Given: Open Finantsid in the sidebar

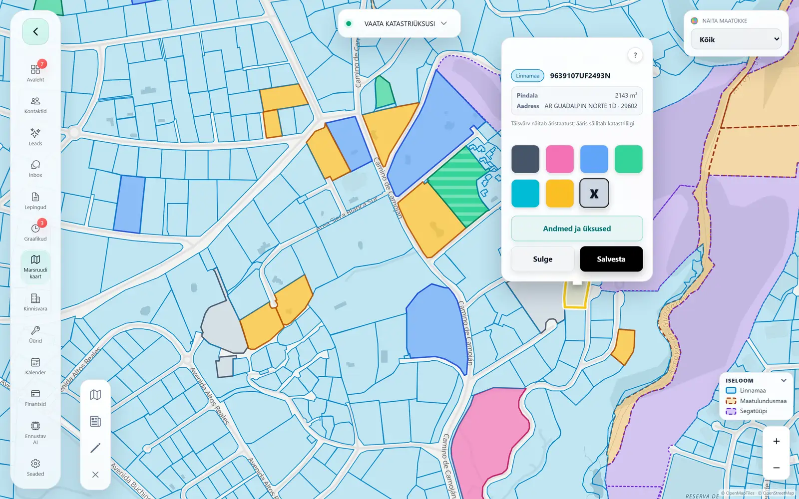Looking at the screenshot, I should pyautogui.click(x=35, y=398).
